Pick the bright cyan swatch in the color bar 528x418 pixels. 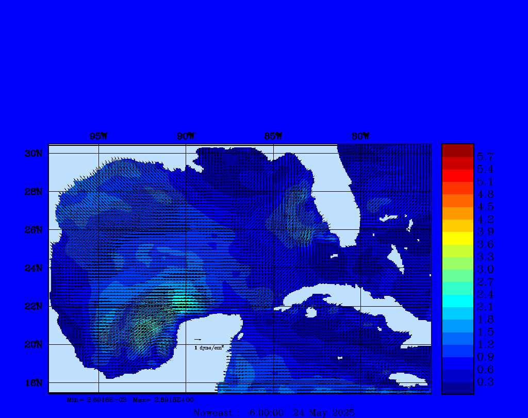(x=457, y=300)
